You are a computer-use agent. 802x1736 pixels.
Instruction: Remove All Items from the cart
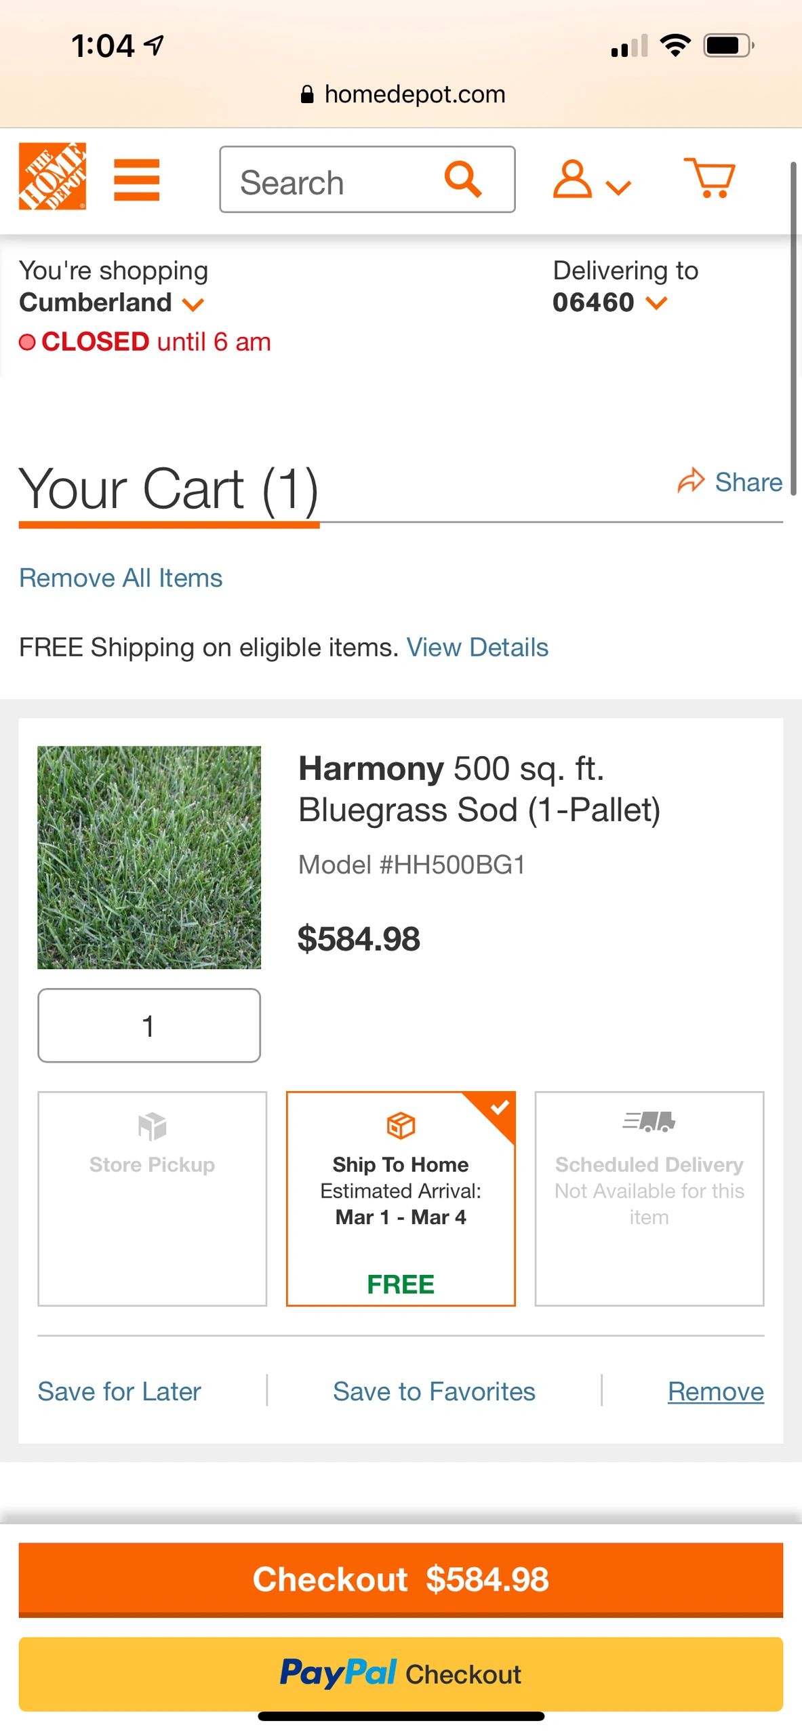[121, 577]
